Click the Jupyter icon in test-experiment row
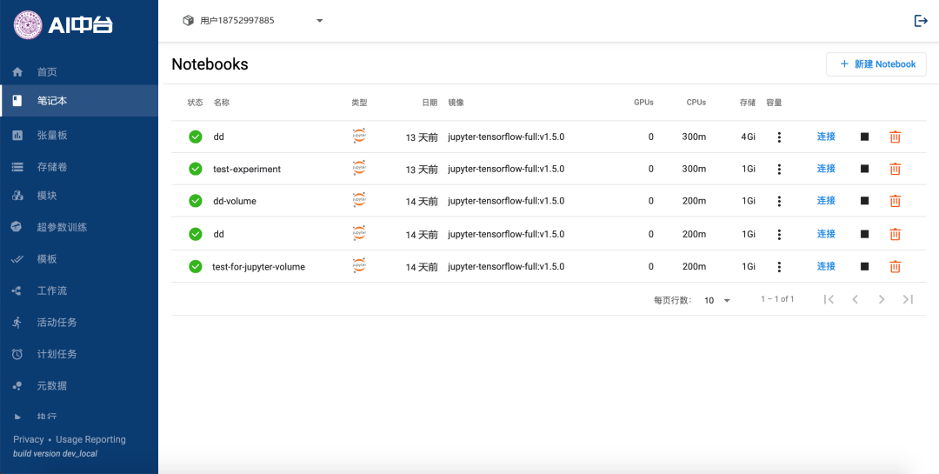The image size is (939, 474). 359,169
